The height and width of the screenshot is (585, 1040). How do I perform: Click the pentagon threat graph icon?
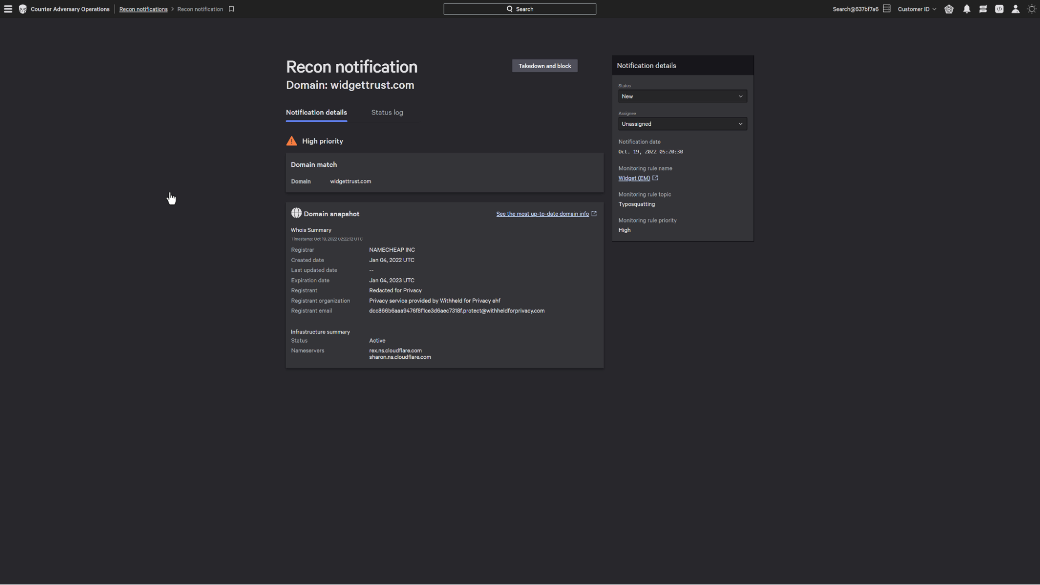pos(949,9)
